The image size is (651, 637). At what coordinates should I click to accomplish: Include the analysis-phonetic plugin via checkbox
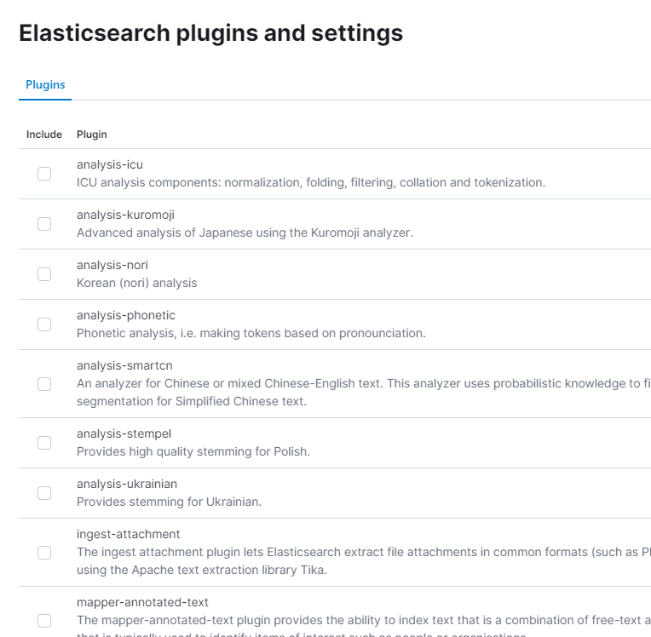tap(44, 324)
